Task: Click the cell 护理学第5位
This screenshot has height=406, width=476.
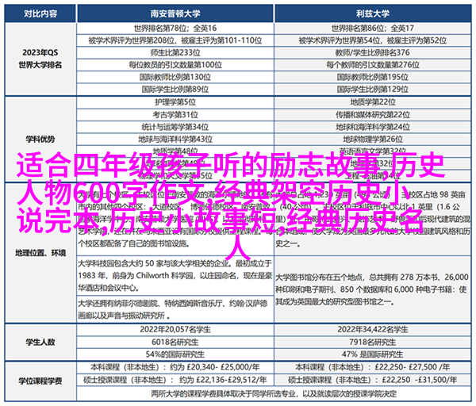Action: [175, 102]
